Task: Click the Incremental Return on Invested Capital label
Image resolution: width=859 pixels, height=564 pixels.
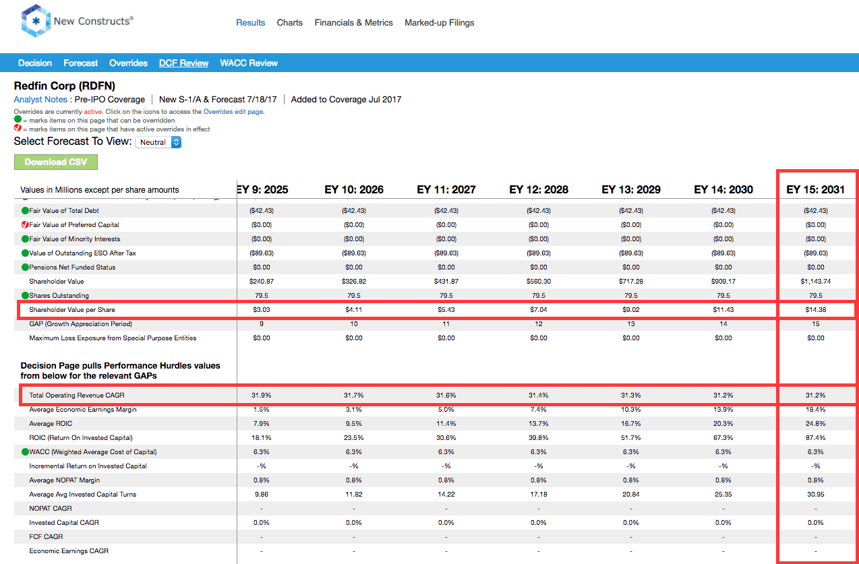Action: (88, 466)
